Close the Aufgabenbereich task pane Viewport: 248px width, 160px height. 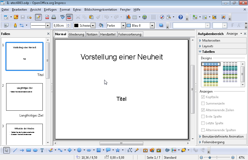(245, 34)
